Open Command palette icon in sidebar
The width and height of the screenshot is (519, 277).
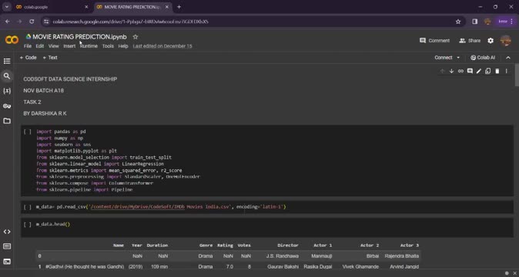click(7, 246)
